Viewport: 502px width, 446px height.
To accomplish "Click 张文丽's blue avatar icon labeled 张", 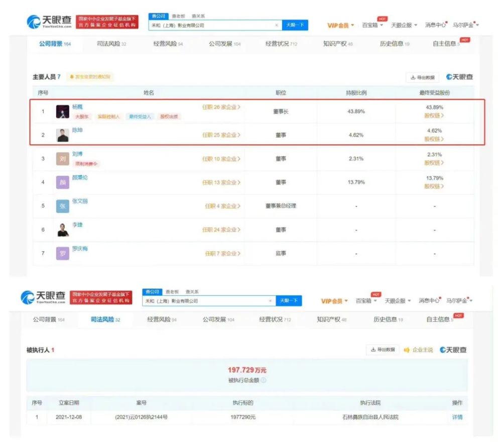I will (x=62, y=206).
